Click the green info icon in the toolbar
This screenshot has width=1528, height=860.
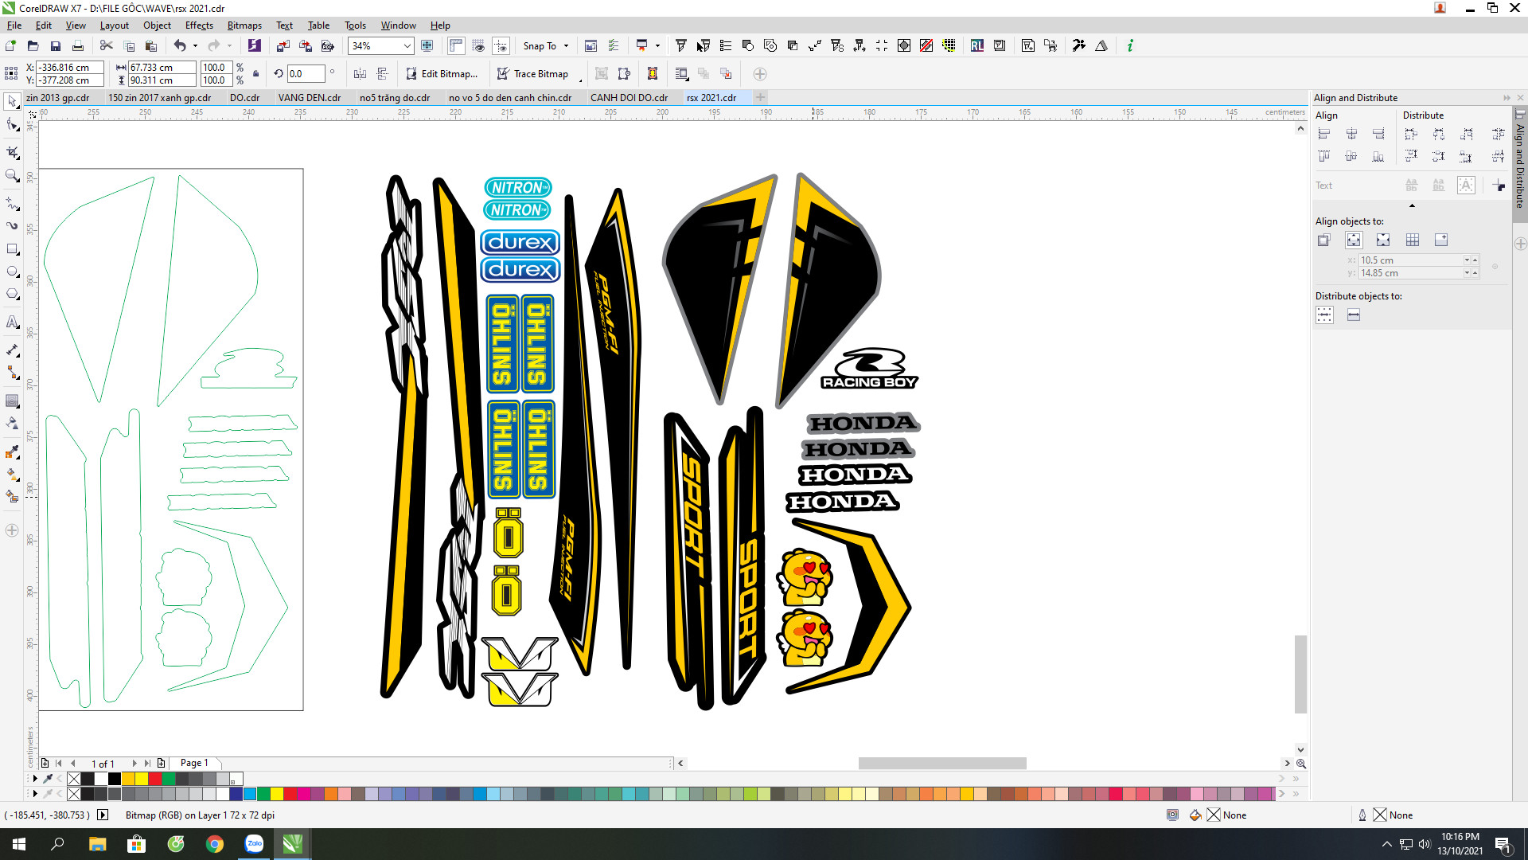coord(1130,46)
